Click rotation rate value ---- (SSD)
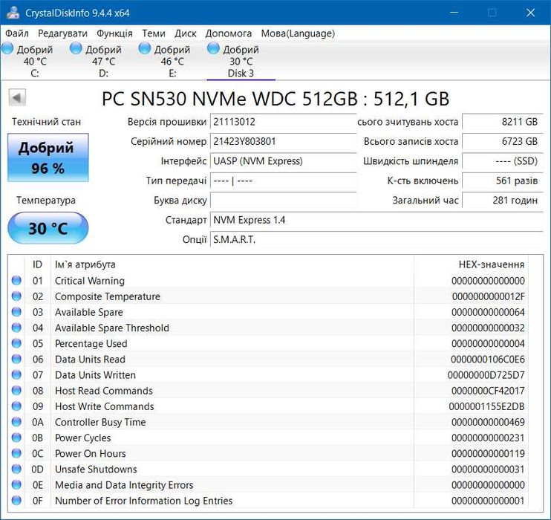Image resolution: width=551 pixels, height=520 pixels. [x=503, y=161]
